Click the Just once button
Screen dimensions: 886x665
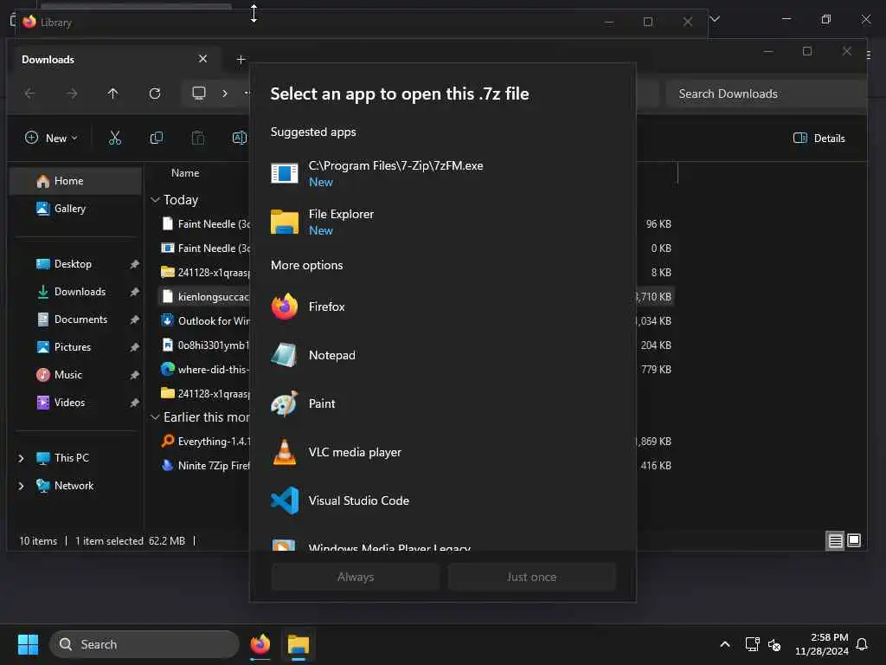coord(532,577)
